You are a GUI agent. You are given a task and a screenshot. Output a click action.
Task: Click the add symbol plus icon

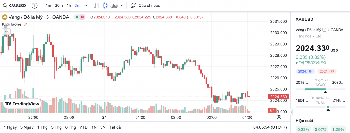tap(35, 6)
